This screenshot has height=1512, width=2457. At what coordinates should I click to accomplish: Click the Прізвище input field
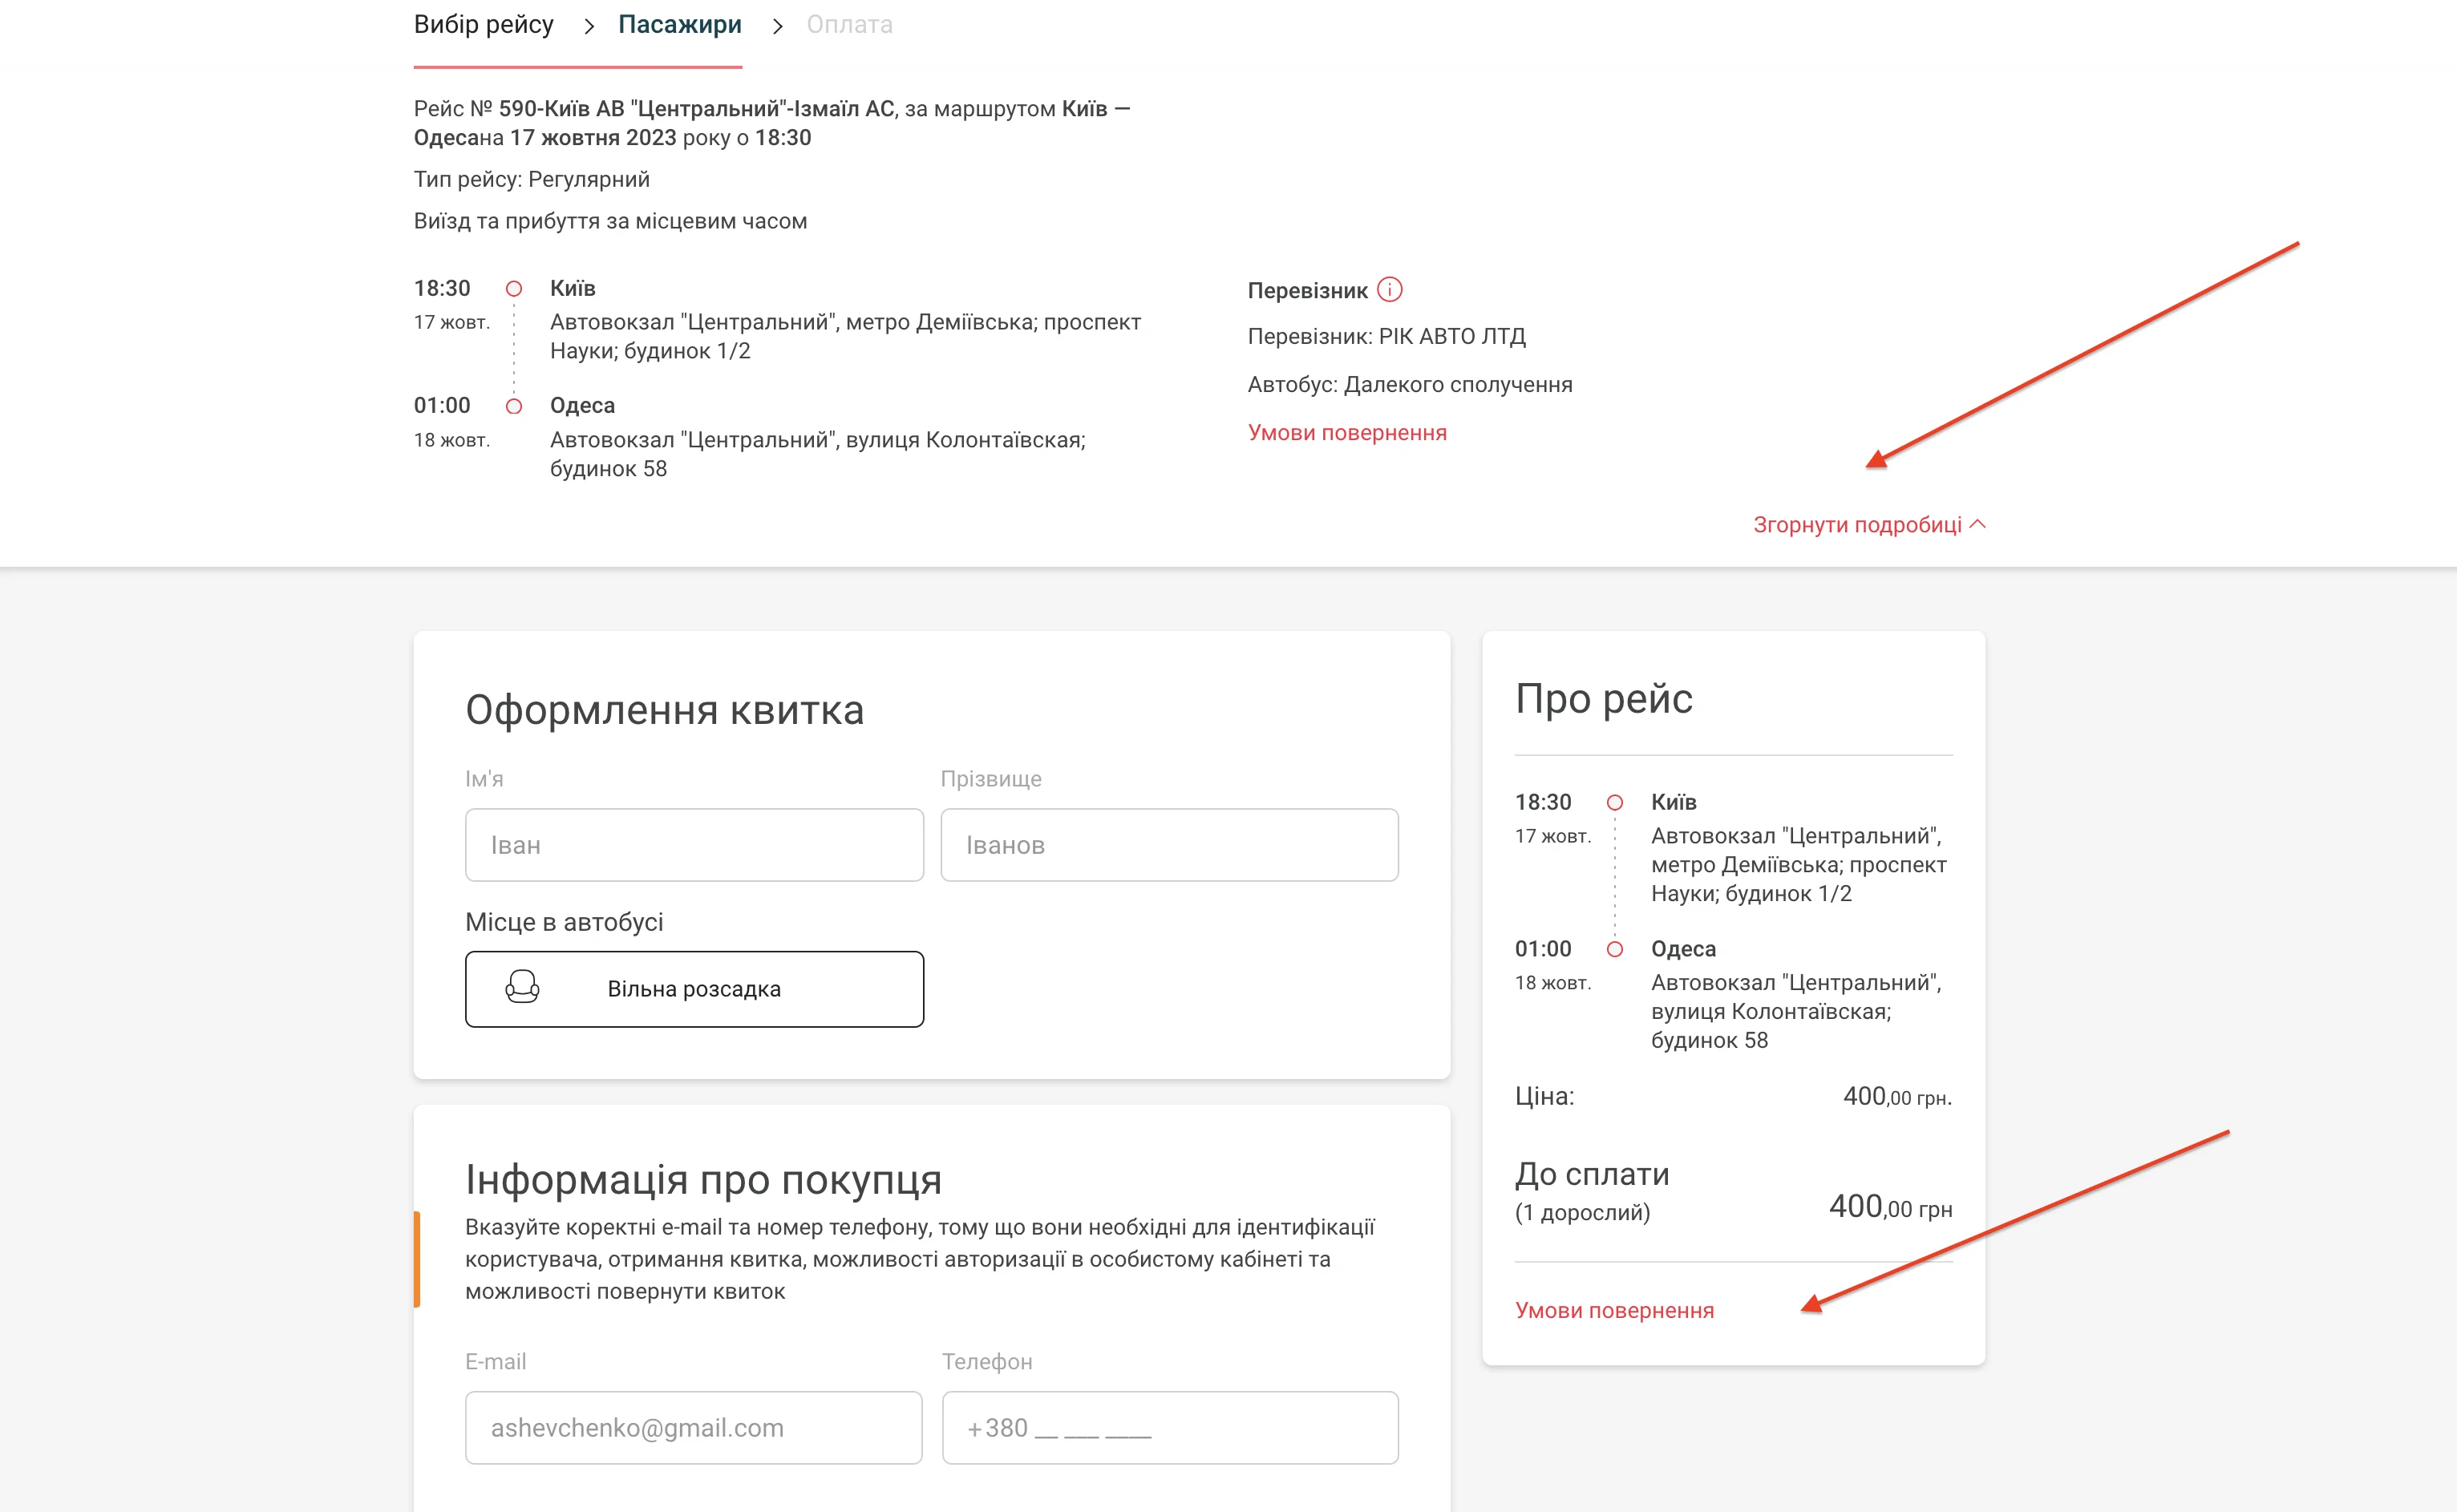point(1168,845)
